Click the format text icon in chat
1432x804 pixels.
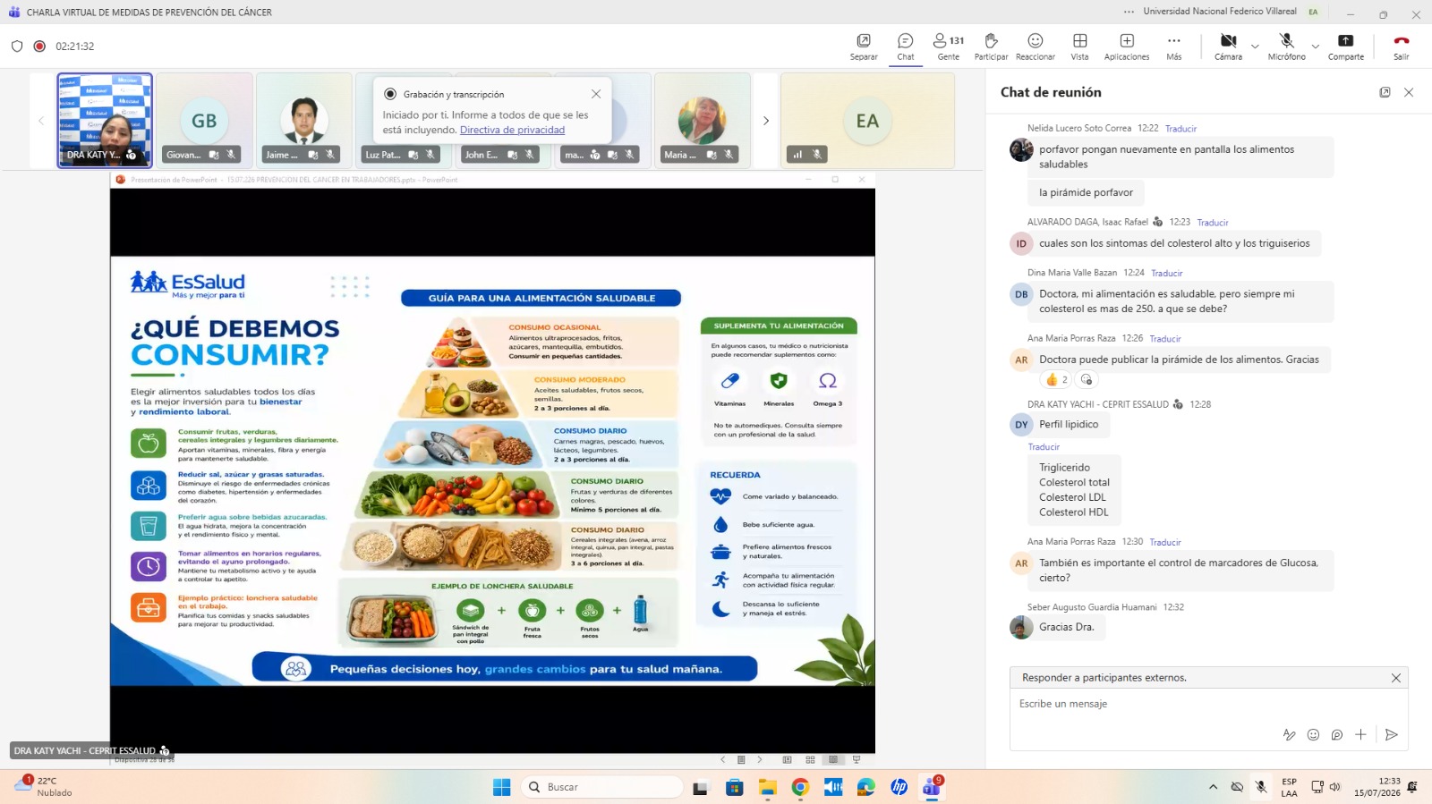coord(1289,735)
